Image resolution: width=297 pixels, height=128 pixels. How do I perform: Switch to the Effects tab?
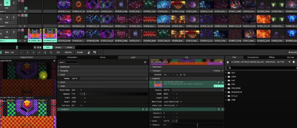click(x=272, y=57)
